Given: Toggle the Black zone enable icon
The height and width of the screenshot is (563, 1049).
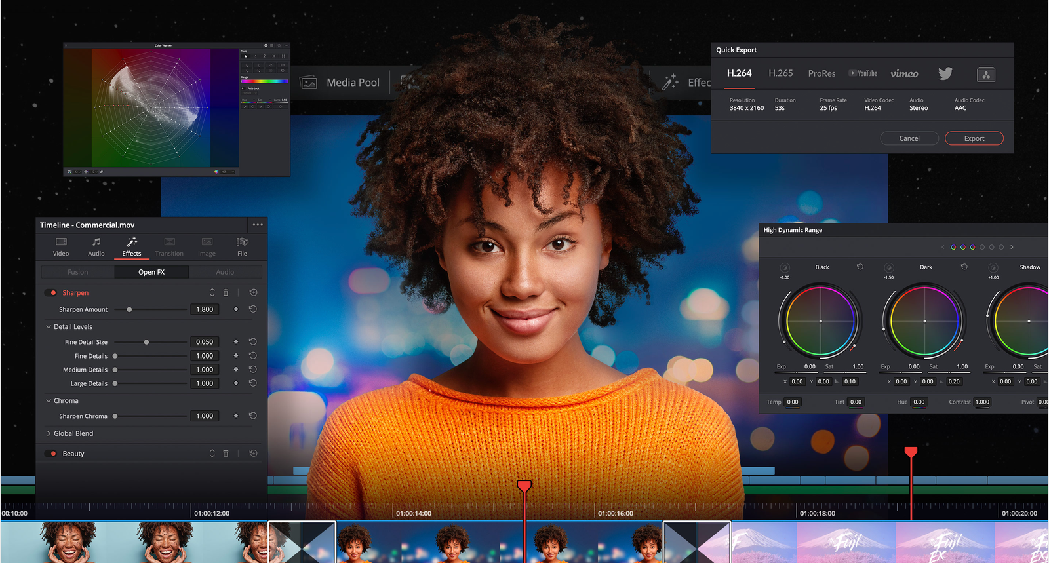Looking at the screenshot, I should 785,267.
